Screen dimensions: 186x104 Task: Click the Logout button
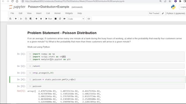(x=183, y=7)
